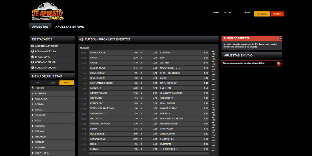Open the first Concacaf Chl Gr 1 link

click(52, 62)
